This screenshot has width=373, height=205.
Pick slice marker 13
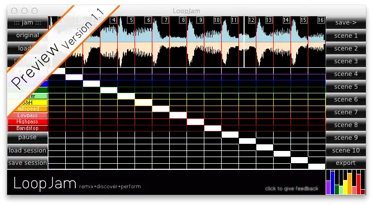coord(269,20)
